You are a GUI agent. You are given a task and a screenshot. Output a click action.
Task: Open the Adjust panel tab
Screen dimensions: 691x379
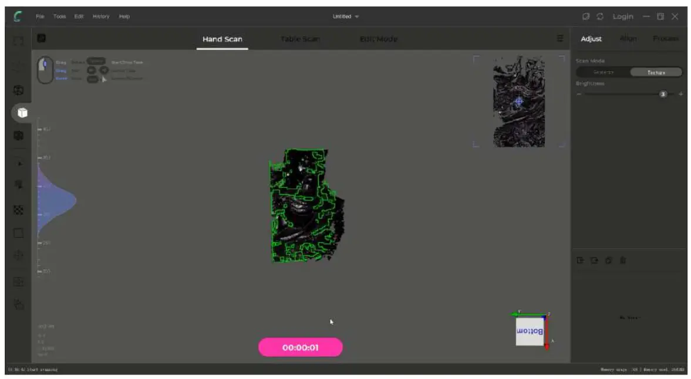tap(591, 39)
